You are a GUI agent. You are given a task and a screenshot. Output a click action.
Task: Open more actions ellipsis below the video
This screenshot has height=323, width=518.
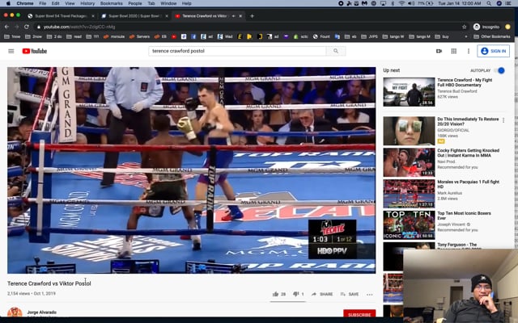click(370, 294)
